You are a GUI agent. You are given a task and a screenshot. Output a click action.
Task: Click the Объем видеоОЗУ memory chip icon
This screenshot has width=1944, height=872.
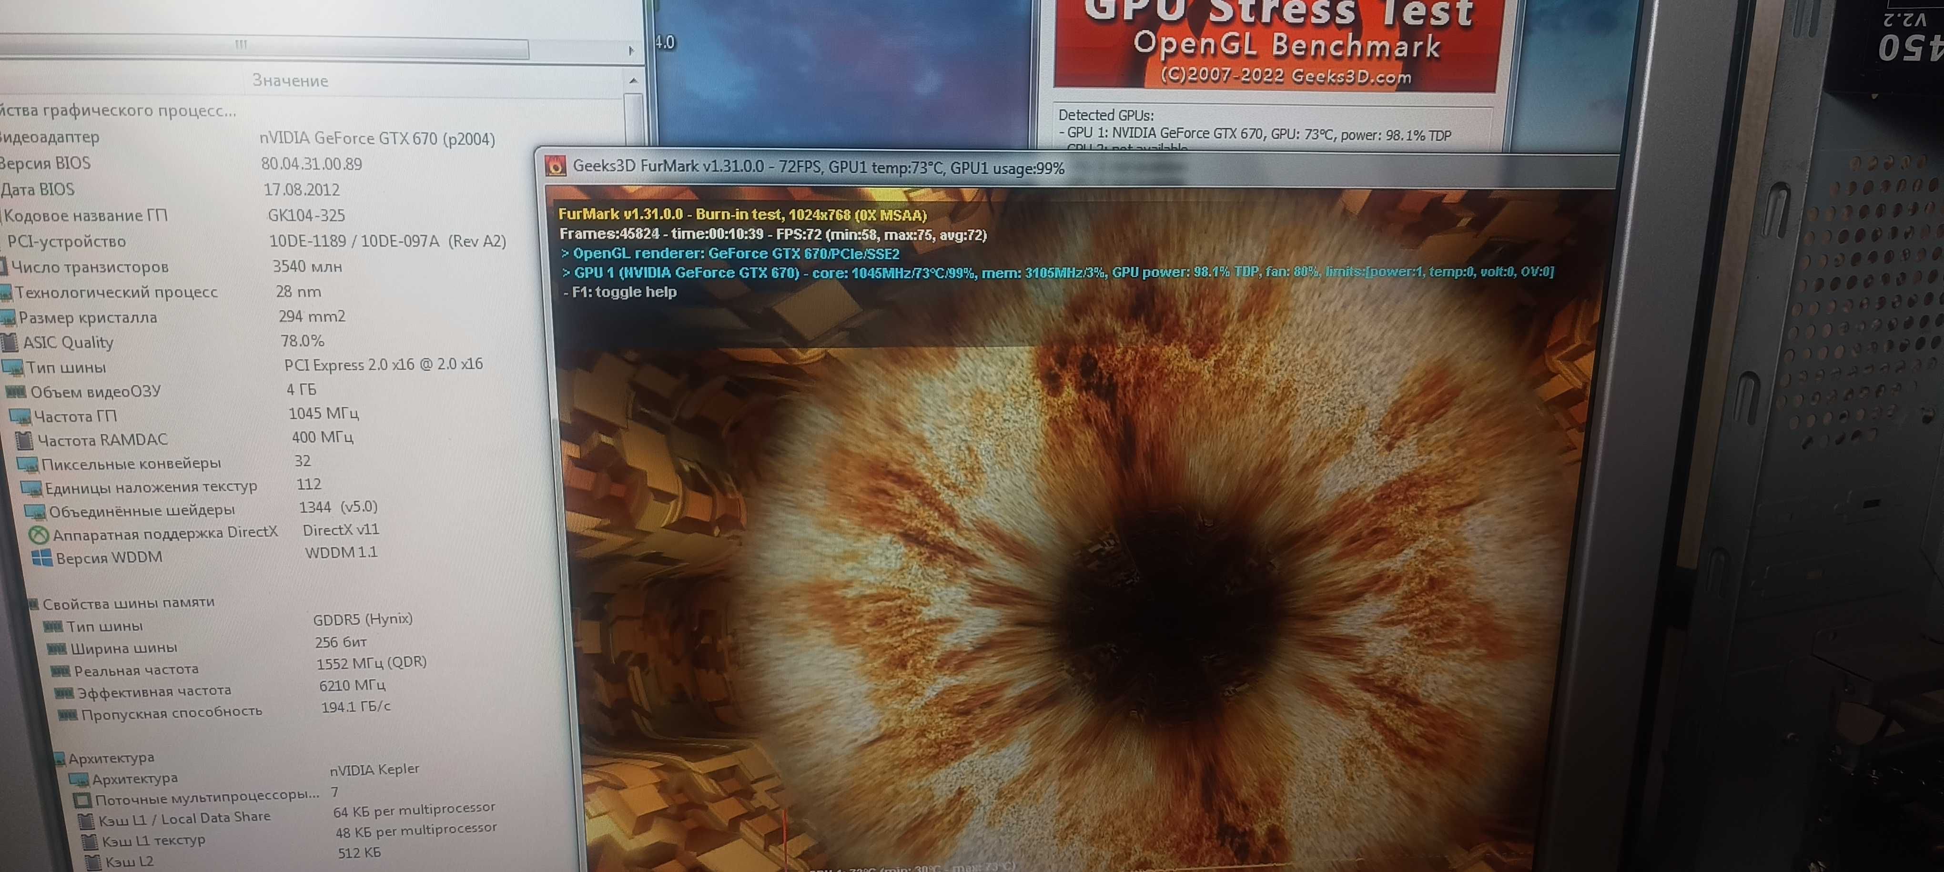16,392
